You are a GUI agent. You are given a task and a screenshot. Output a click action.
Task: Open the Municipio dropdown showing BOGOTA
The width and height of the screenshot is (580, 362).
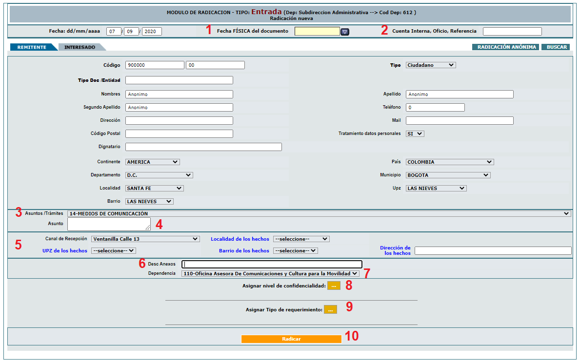tap(448, 175)
